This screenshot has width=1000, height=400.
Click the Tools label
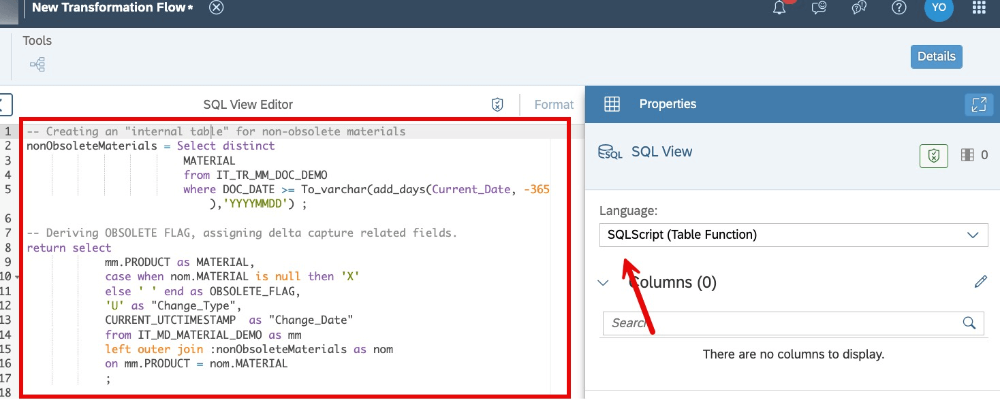coord(37,40)
